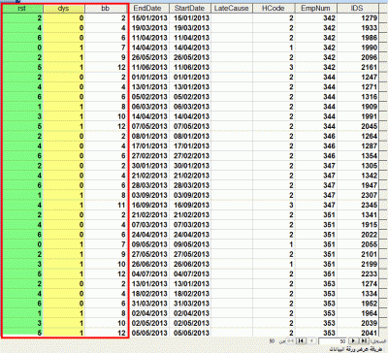Image resolution: width=388 pixels, height=353 pixels.
Task: Click EndDate cell 02/04/2013
Action: pos(149,313)
